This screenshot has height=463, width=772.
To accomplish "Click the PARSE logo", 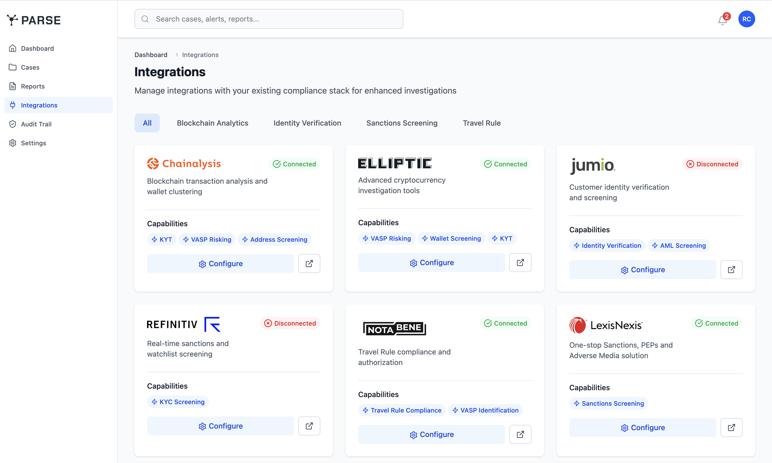I will click(33, 20).
